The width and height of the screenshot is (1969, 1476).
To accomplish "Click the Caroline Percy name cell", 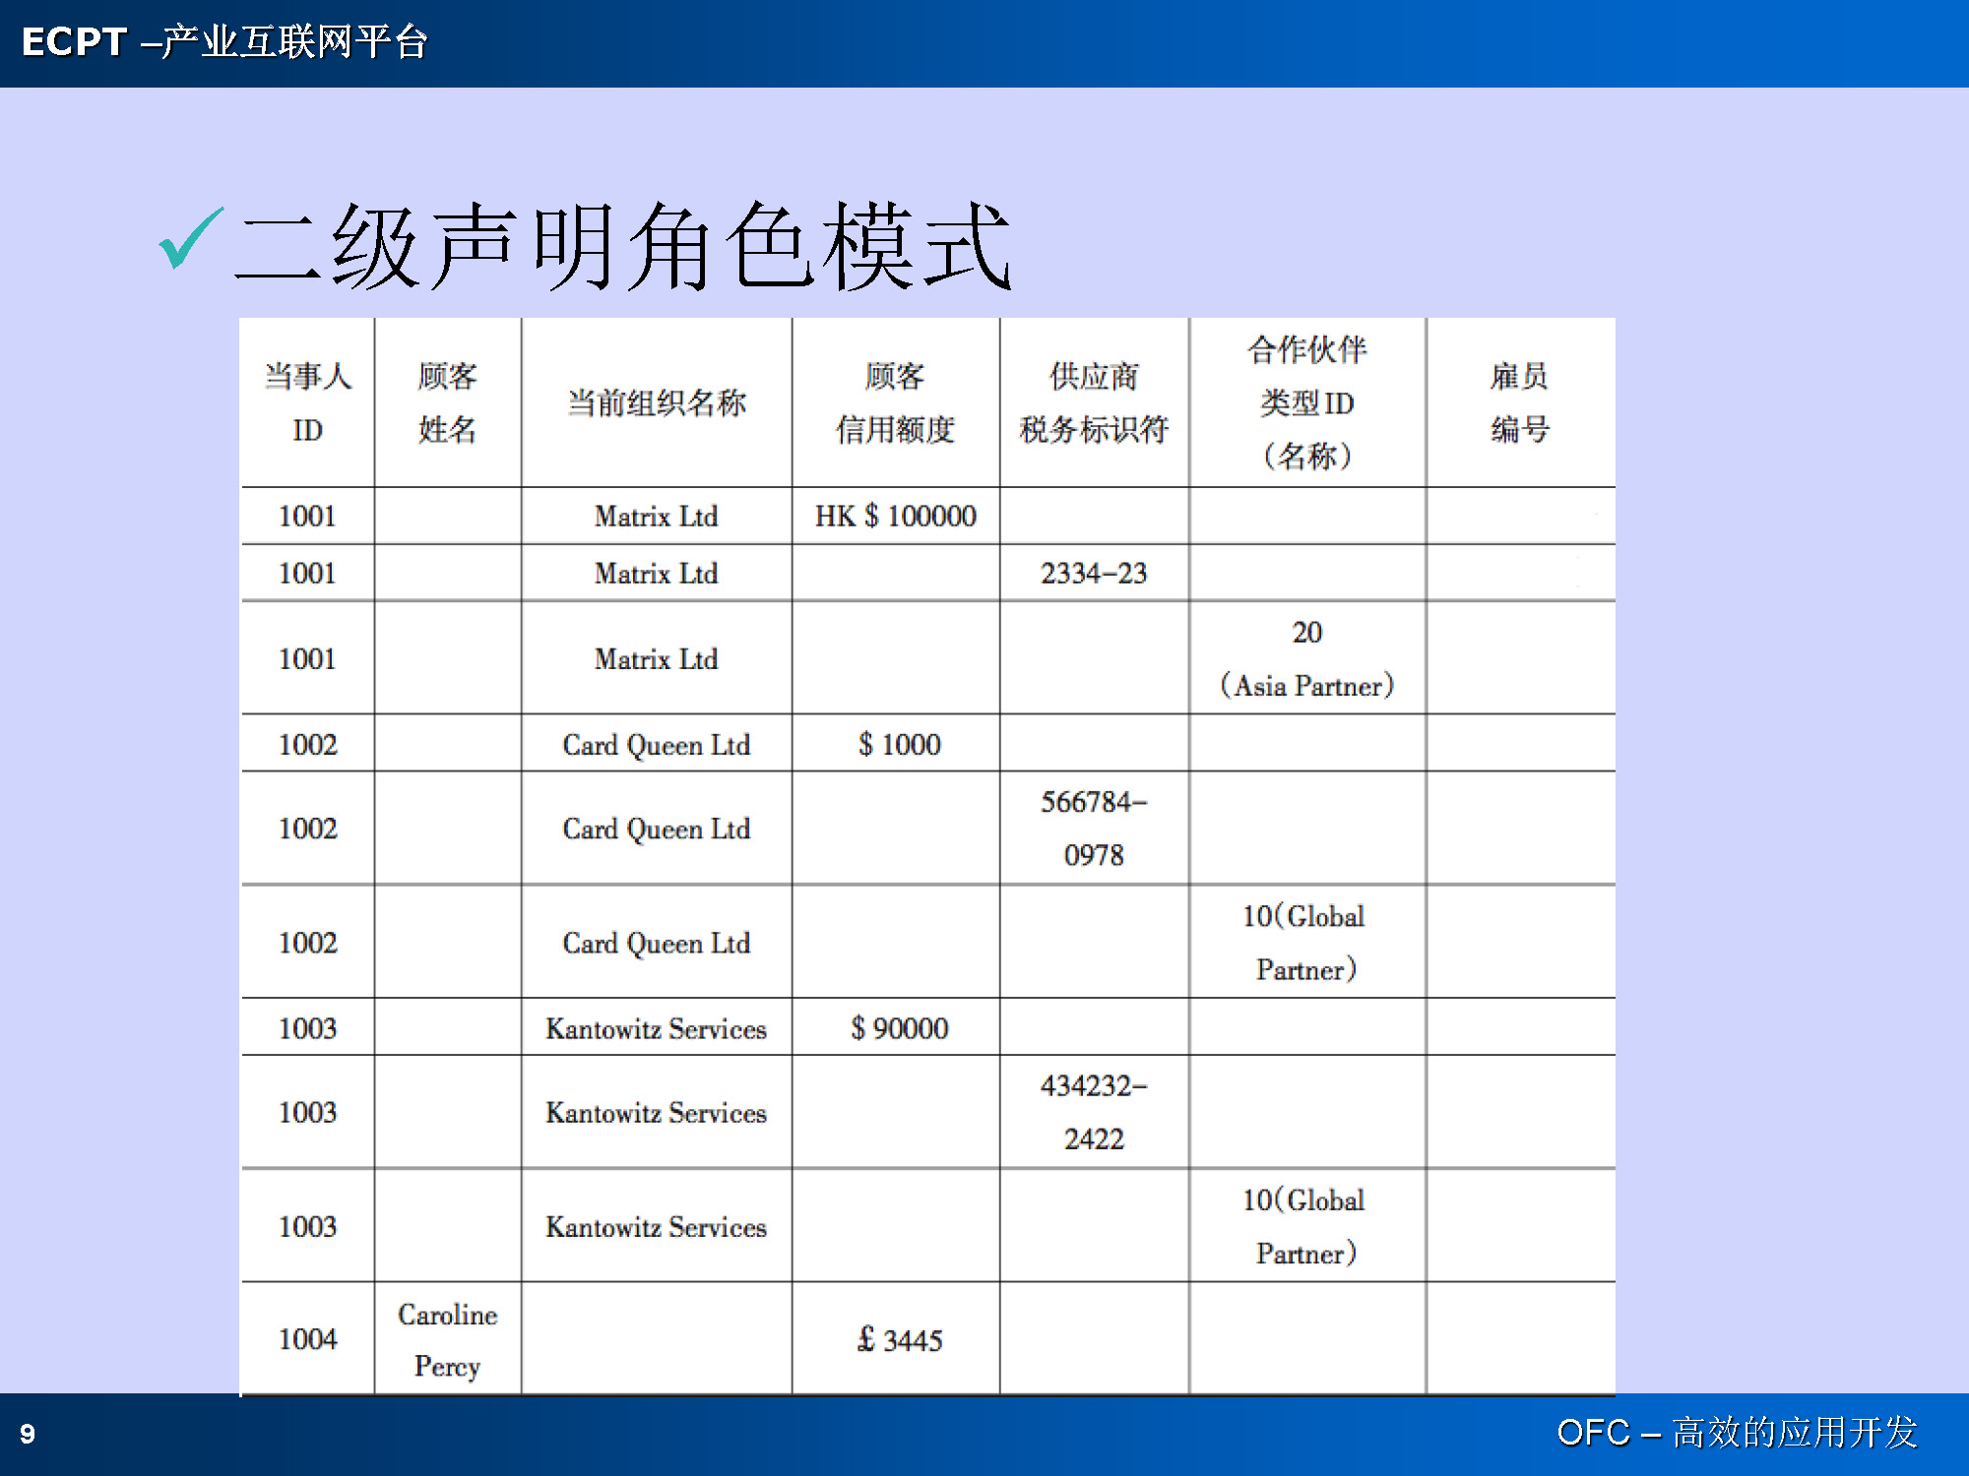I will tap(447, 1340).
